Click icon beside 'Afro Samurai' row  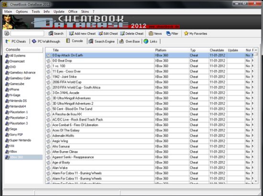[x=48, y=147]
